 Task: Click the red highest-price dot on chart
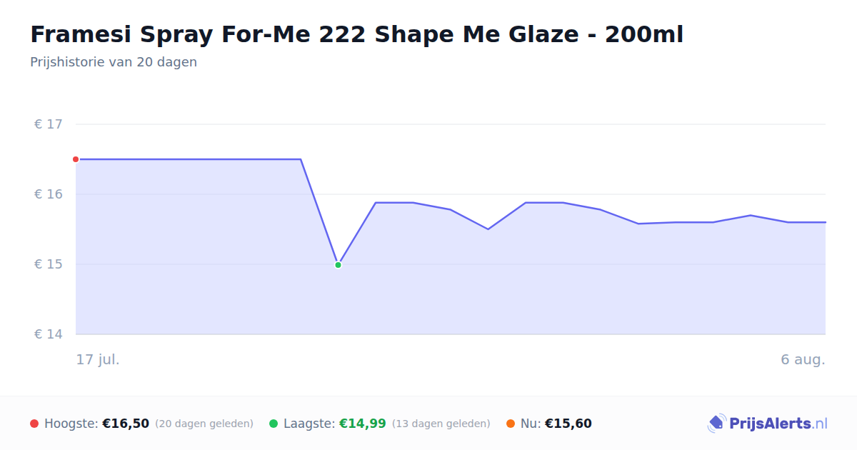pyautogui.click(x=76, y=159)
